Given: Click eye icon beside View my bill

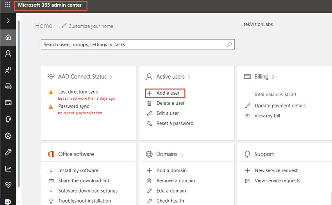Looking at the screenshot, I should 247,116.
